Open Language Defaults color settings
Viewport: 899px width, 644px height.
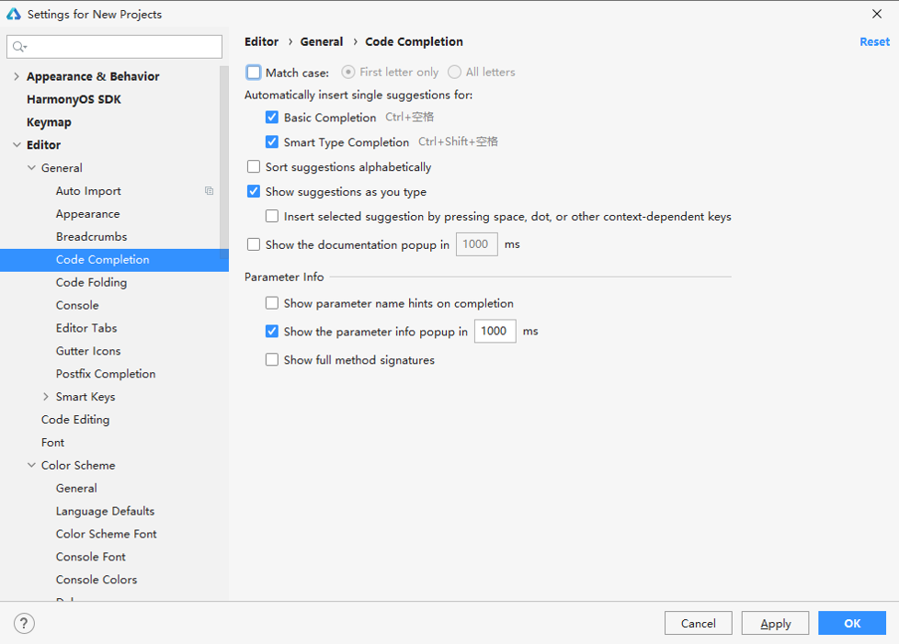pos(105,511)
